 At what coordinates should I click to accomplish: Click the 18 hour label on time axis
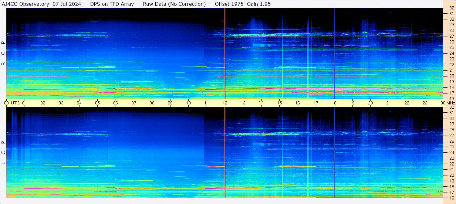click(x=334, y=103)
